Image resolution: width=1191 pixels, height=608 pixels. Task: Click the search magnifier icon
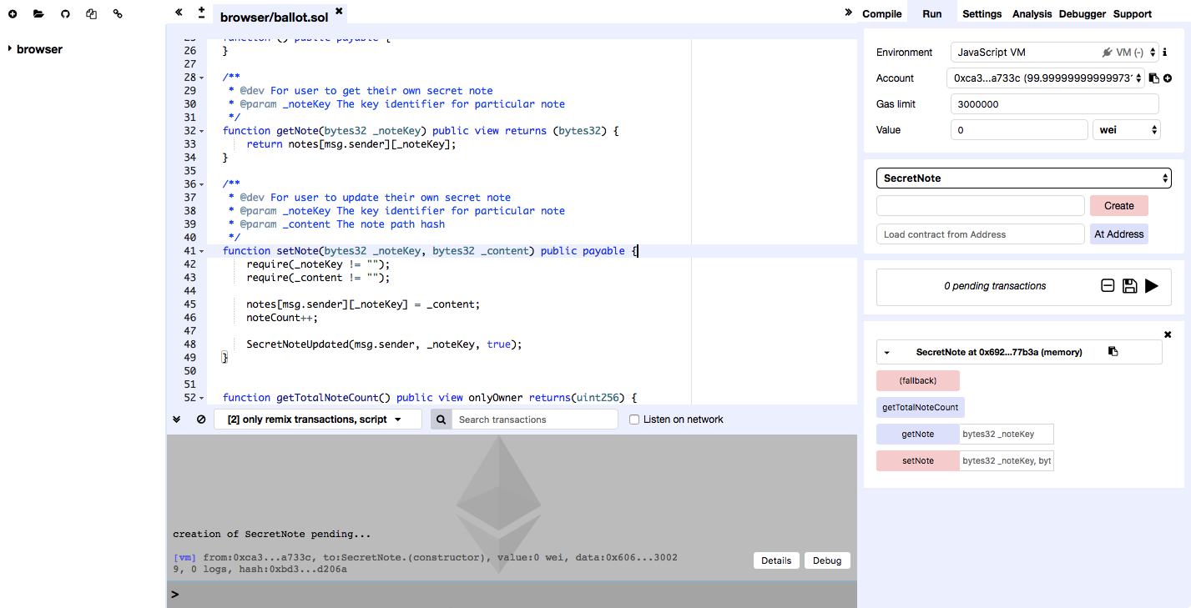click(441, 420)
